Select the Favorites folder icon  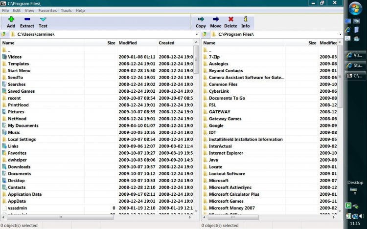tap(4, 153)
